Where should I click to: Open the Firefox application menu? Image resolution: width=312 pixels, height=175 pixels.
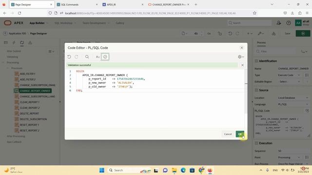point(307,13)
